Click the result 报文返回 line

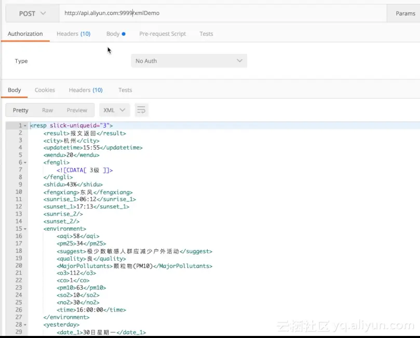85,133
